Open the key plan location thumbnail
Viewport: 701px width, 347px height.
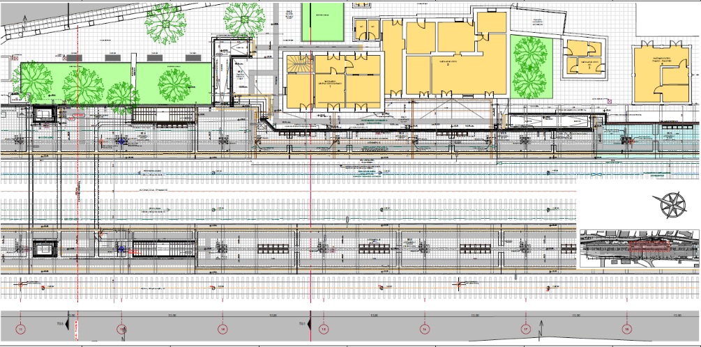coord(640,249)
